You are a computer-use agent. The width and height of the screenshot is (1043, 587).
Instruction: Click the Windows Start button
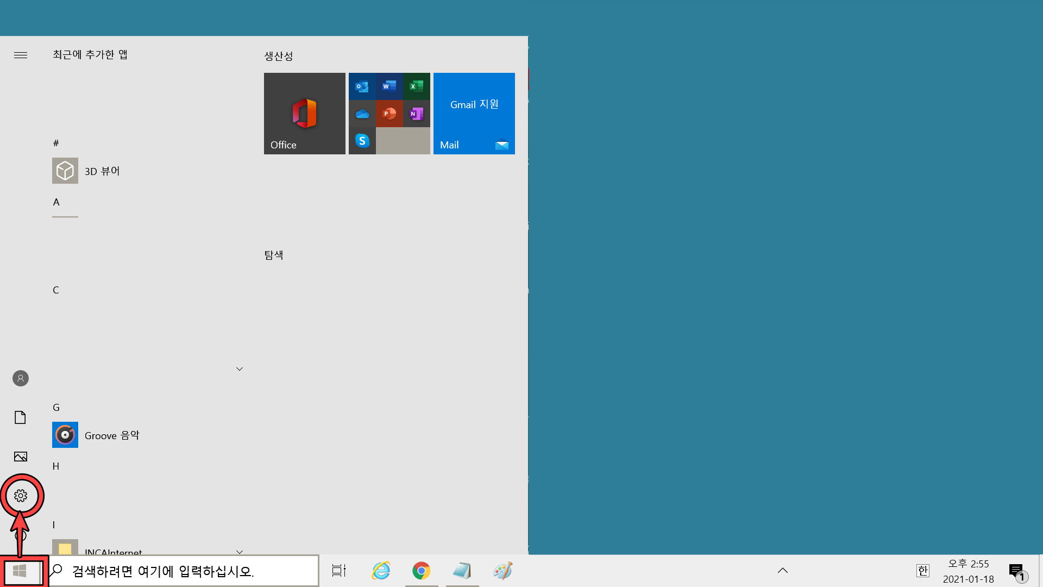click(20, 571)
